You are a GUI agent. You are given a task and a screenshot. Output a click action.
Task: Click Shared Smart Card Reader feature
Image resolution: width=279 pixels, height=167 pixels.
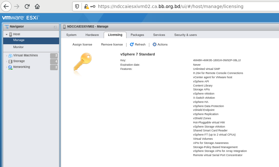tap(210, 130)
